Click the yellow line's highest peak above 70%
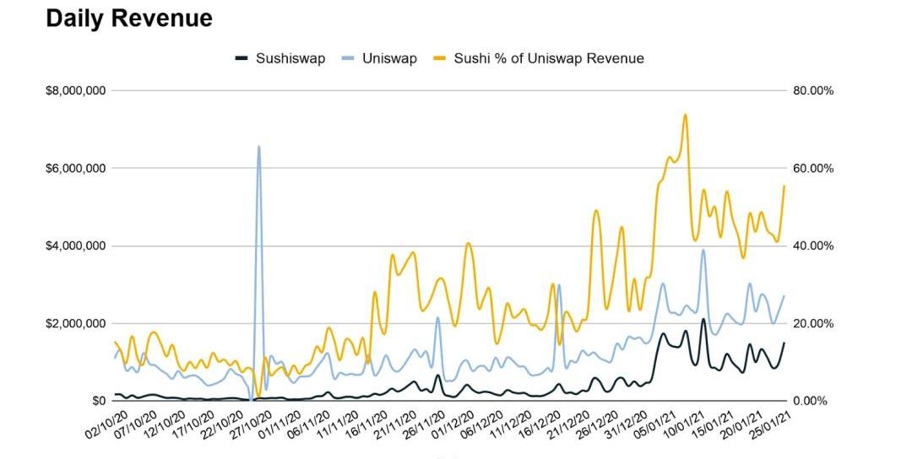The width and height of the screenshot is (912, 459). pyautogui.click(x=685, y=115)
